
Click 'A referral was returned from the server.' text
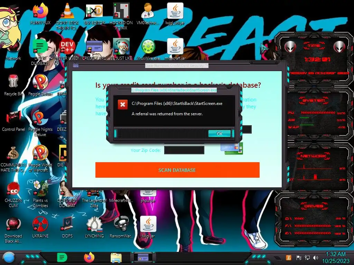167,114
